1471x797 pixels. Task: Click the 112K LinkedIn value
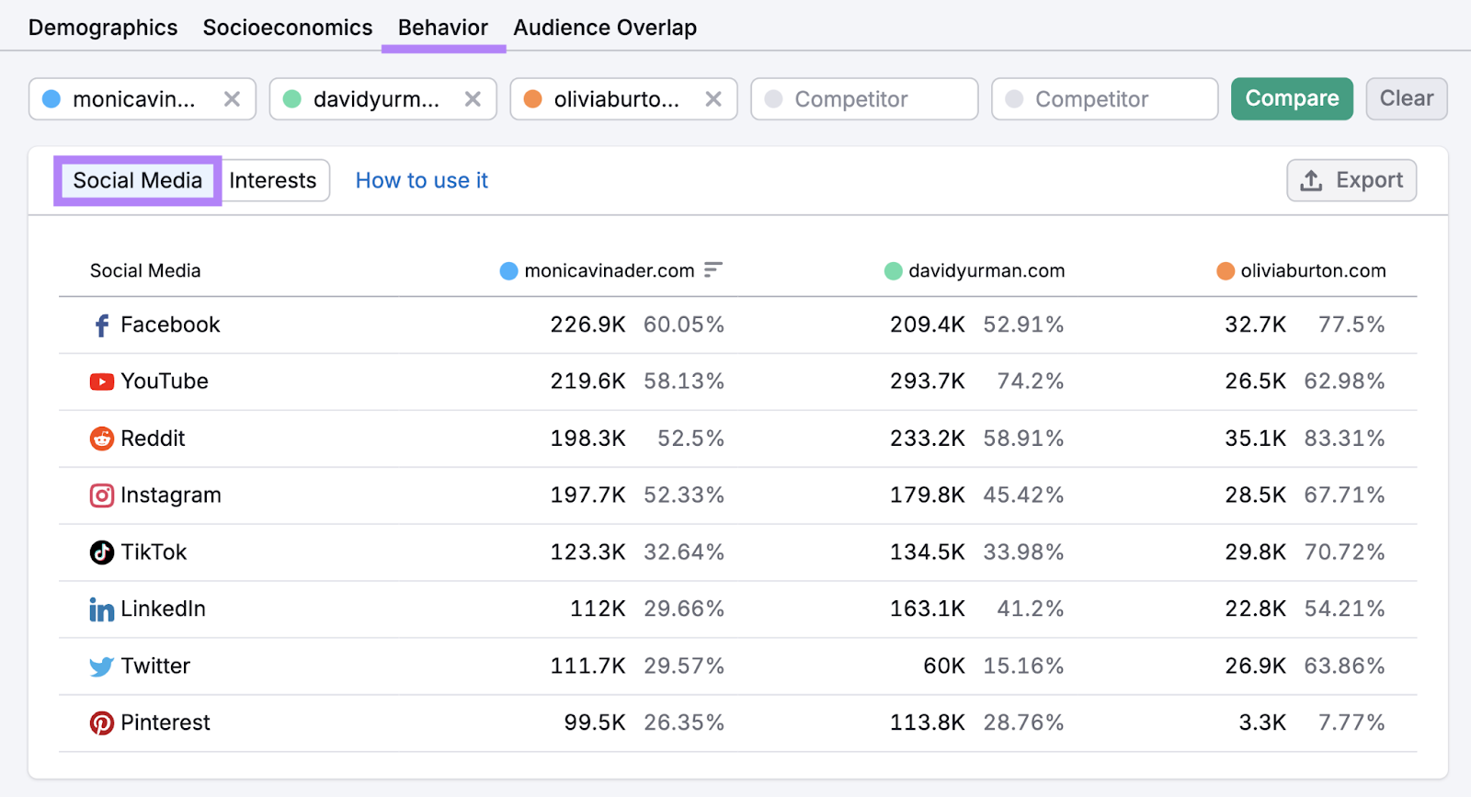598,609
